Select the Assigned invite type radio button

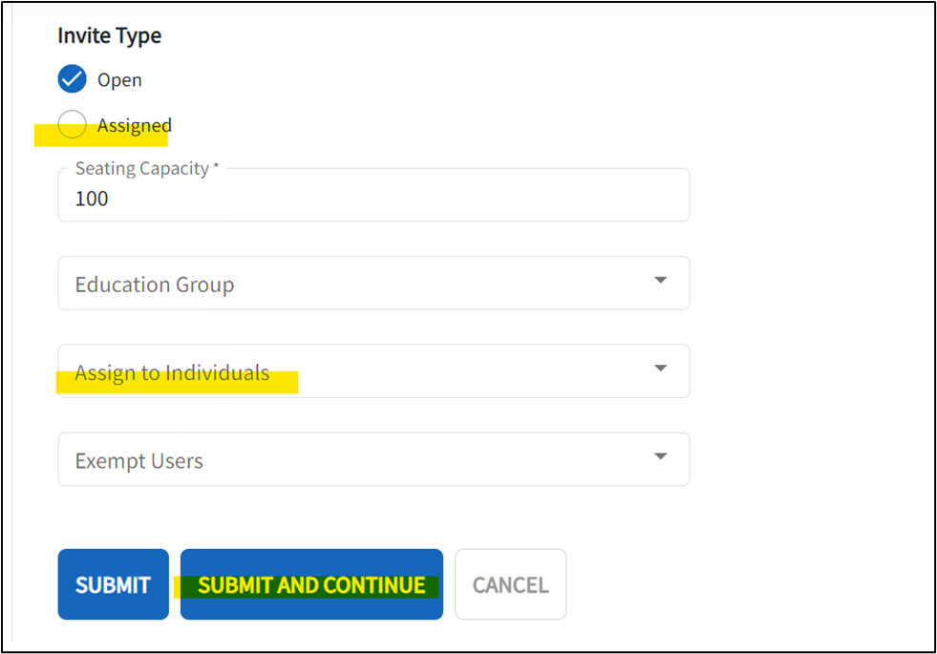coord(73,124)
